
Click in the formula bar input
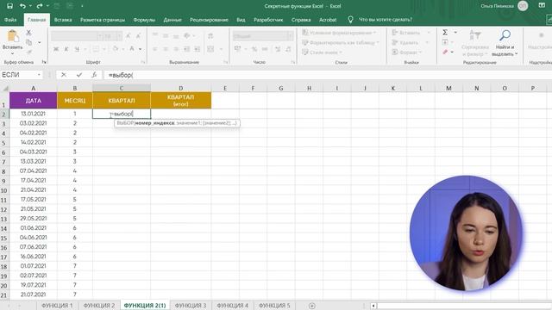click(328, 75)
